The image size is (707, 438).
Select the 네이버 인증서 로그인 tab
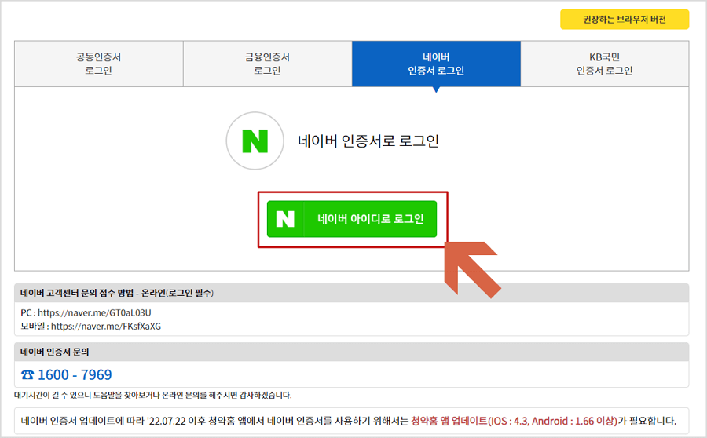[436, 64]
